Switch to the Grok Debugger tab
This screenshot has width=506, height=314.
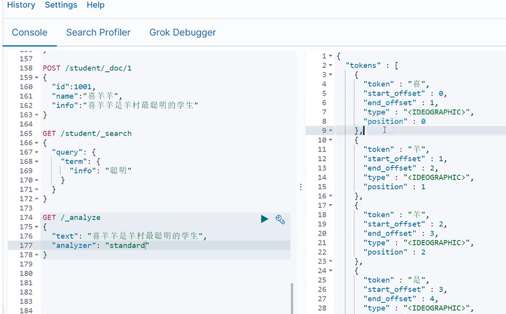(183, 32)
